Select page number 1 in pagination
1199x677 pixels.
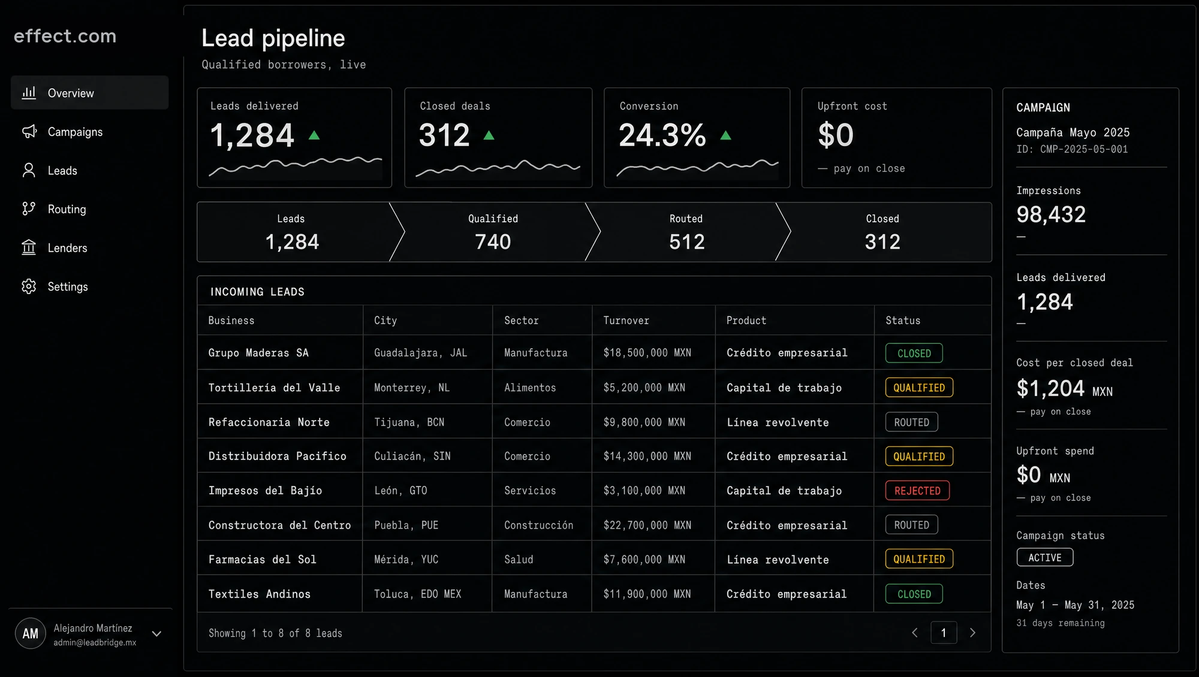(944, 633)
